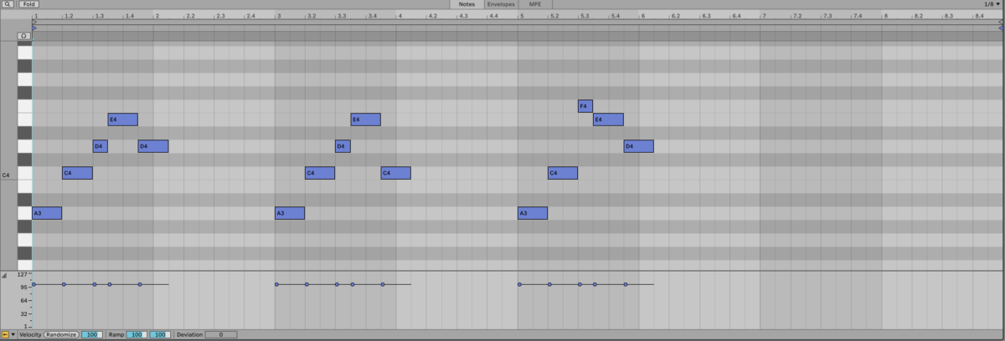Click bar 5 on the timeline ruler
This screenshot has width=1005, height=341.
point(522,16)
